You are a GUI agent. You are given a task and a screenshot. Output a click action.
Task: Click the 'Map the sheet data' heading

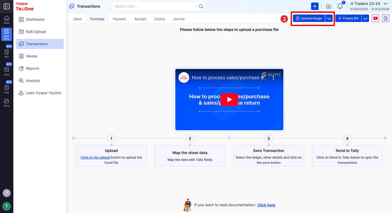(190, 153)
